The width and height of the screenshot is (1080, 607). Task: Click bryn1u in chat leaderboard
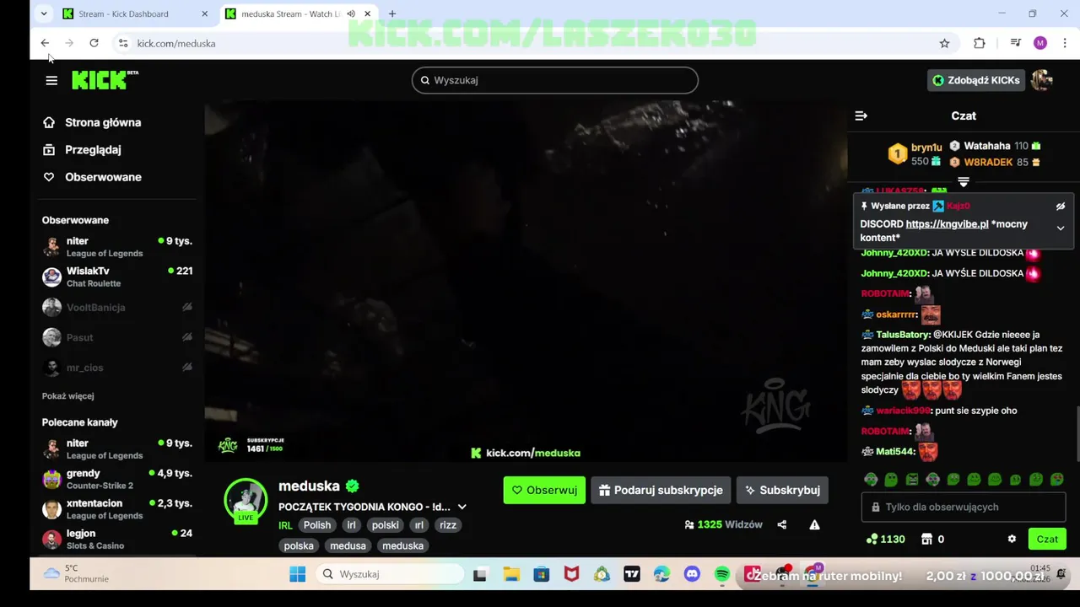click(x=926, y=148)
